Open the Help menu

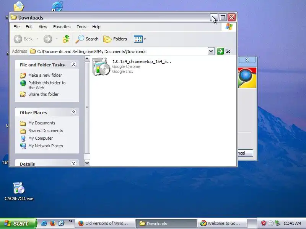[x=96, y=27]
